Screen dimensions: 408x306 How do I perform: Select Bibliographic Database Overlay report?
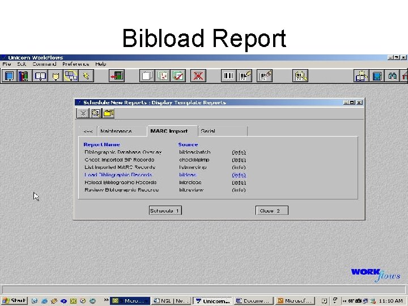pyautogui.click(x=123, y=152)
